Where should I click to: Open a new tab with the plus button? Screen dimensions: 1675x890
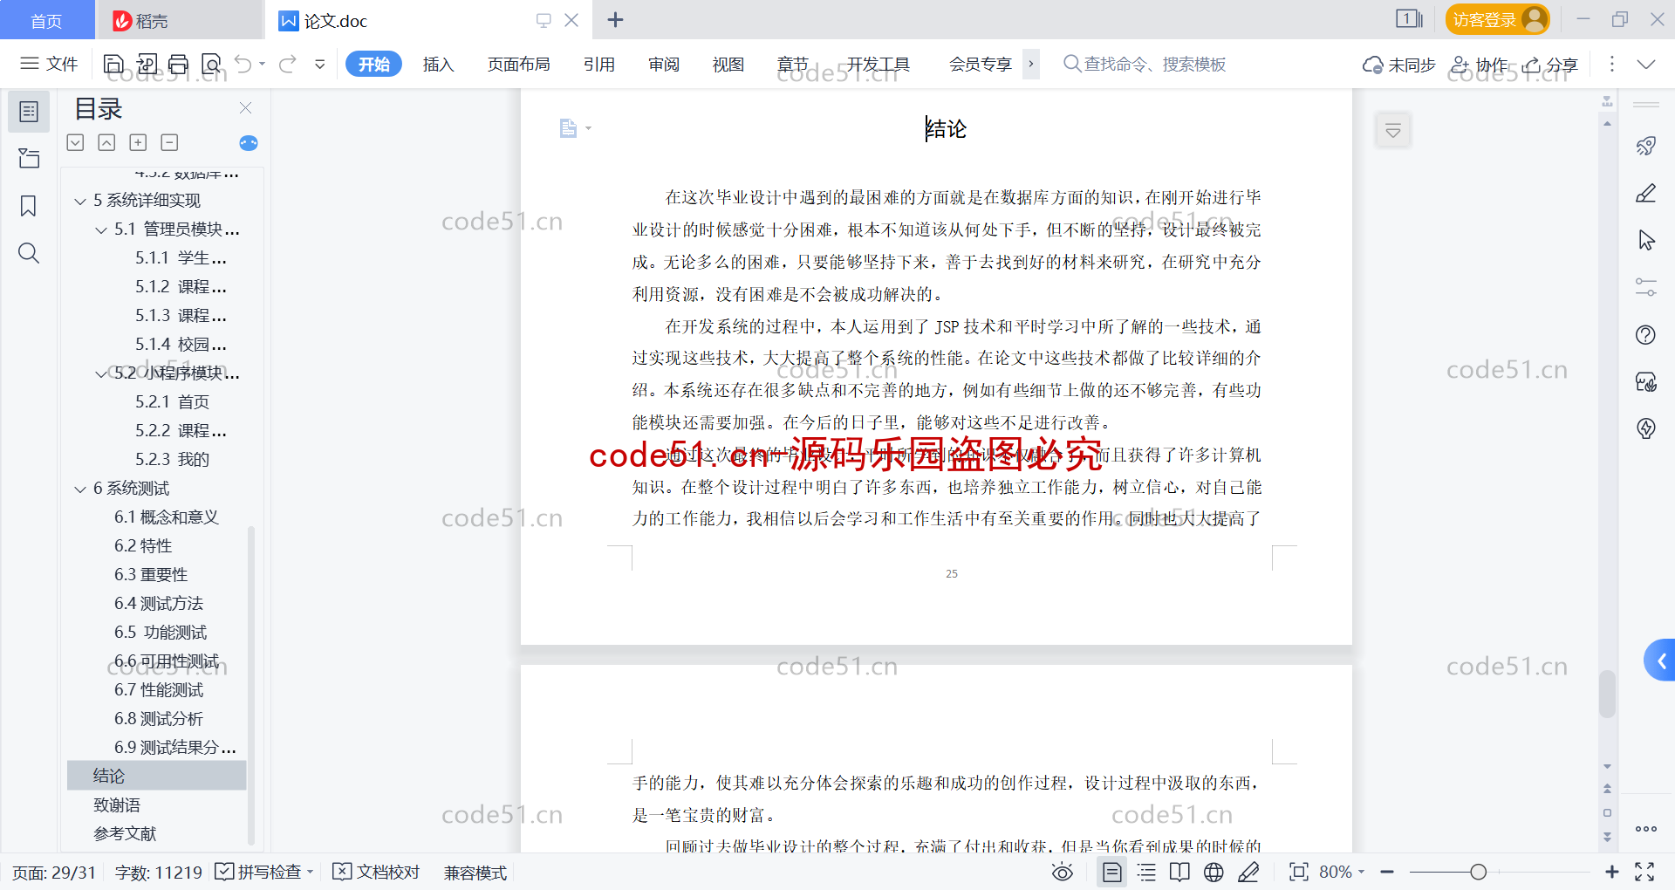pyautogui.click(x=615, y=19)
